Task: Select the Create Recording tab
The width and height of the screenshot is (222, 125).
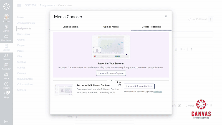Action: pos(151,27)
